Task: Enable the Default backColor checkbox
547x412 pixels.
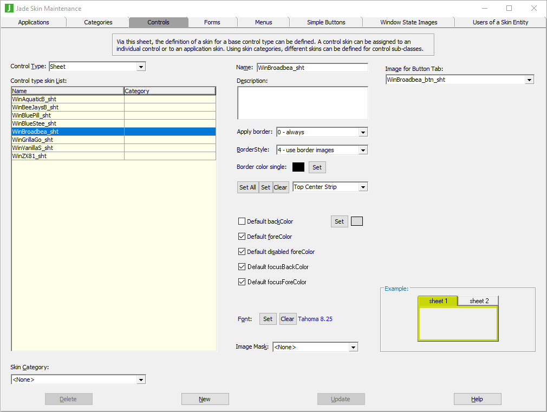Action: click(242, 221)
